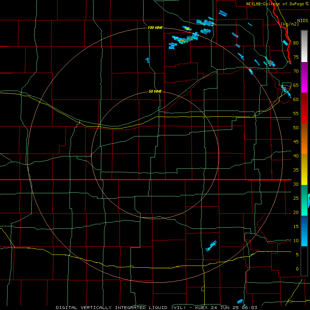This screenshot has height=310, width=310.
Task: Click the 50 NMI range ring label
Action: point(155,91)
